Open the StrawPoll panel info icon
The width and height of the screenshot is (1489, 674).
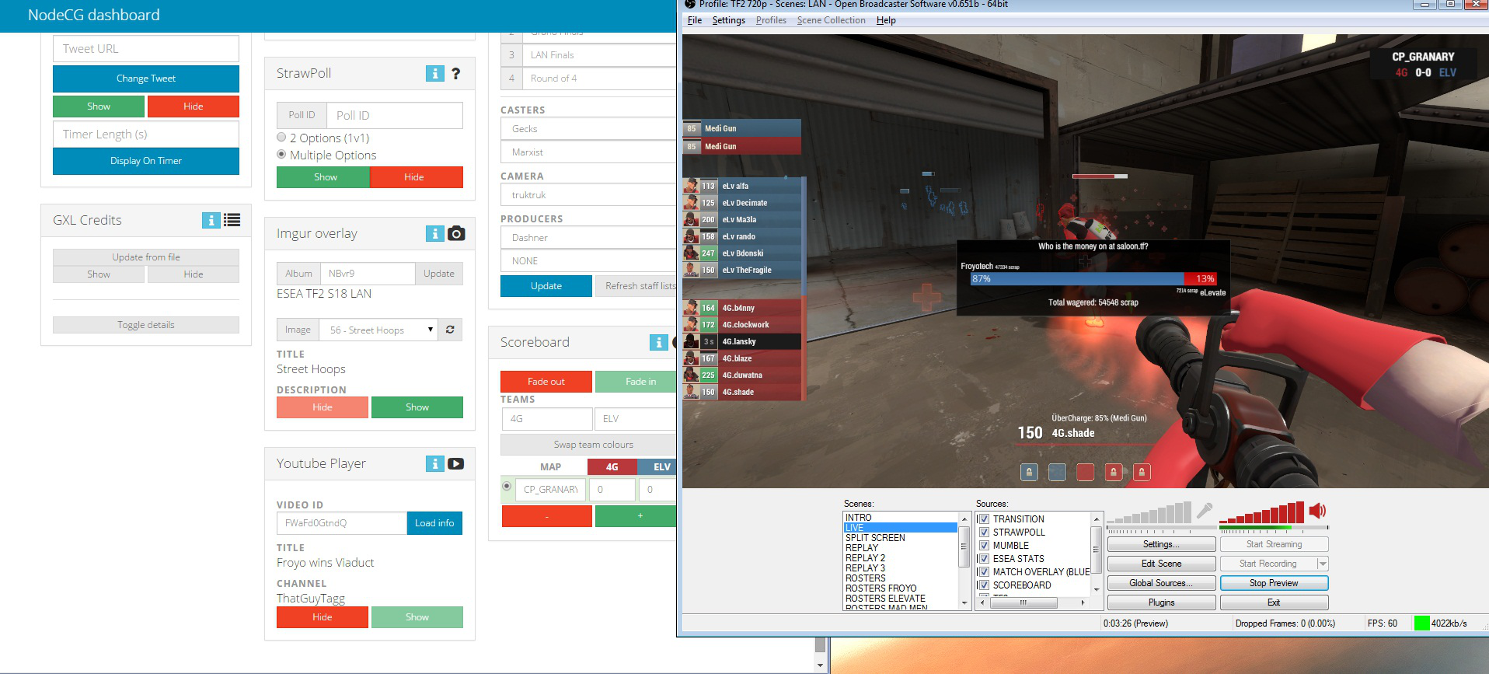pyautogui.click(x=435, y=73)
